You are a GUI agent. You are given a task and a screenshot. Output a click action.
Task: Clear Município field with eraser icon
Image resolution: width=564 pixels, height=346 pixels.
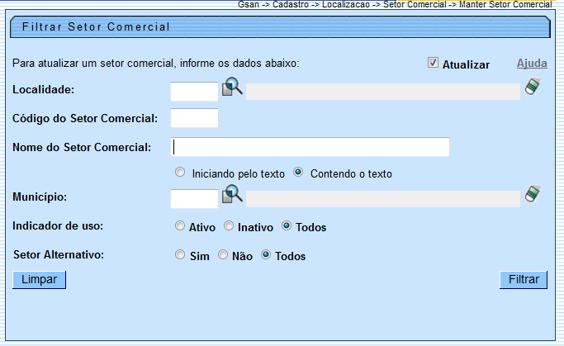click(x=533, y=196)
